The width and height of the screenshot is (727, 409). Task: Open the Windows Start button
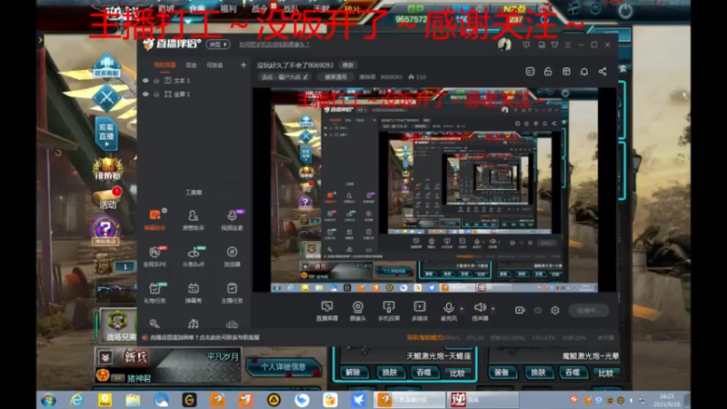pyautogui.click(x=48, y=400)
